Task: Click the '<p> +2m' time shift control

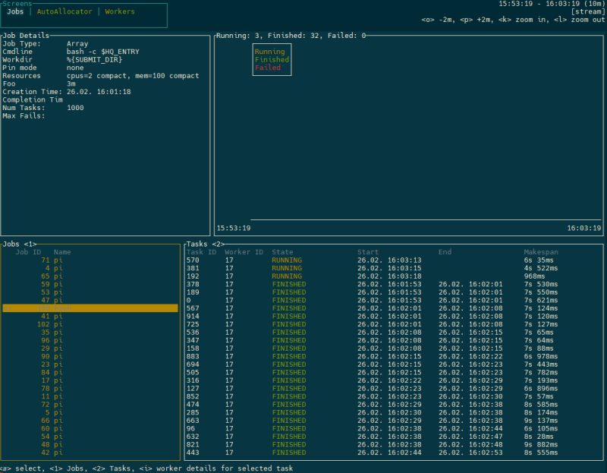Action: (x=475, y=18)
